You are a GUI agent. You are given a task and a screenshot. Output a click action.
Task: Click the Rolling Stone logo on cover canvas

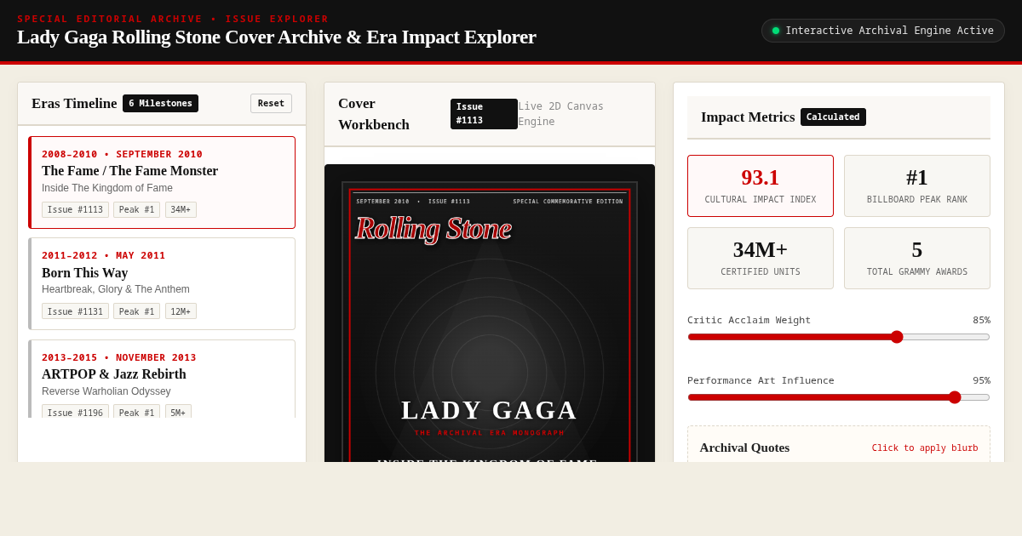[x=433, y=228]
